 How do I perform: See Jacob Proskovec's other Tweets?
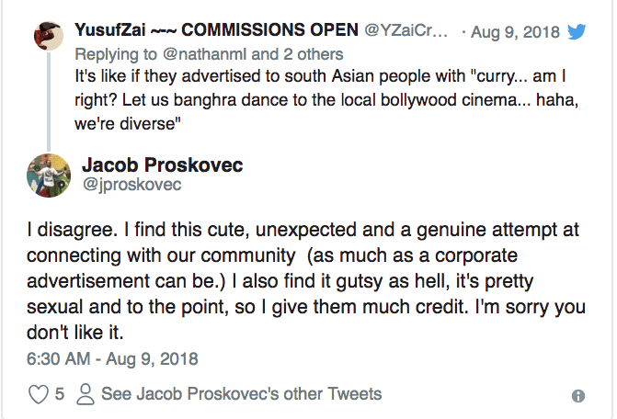point(241,394)
